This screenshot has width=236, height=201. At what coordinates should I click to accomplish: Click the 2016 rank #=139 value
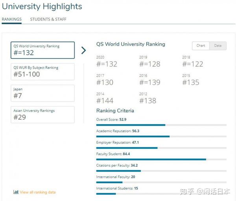tap(150, 82)
